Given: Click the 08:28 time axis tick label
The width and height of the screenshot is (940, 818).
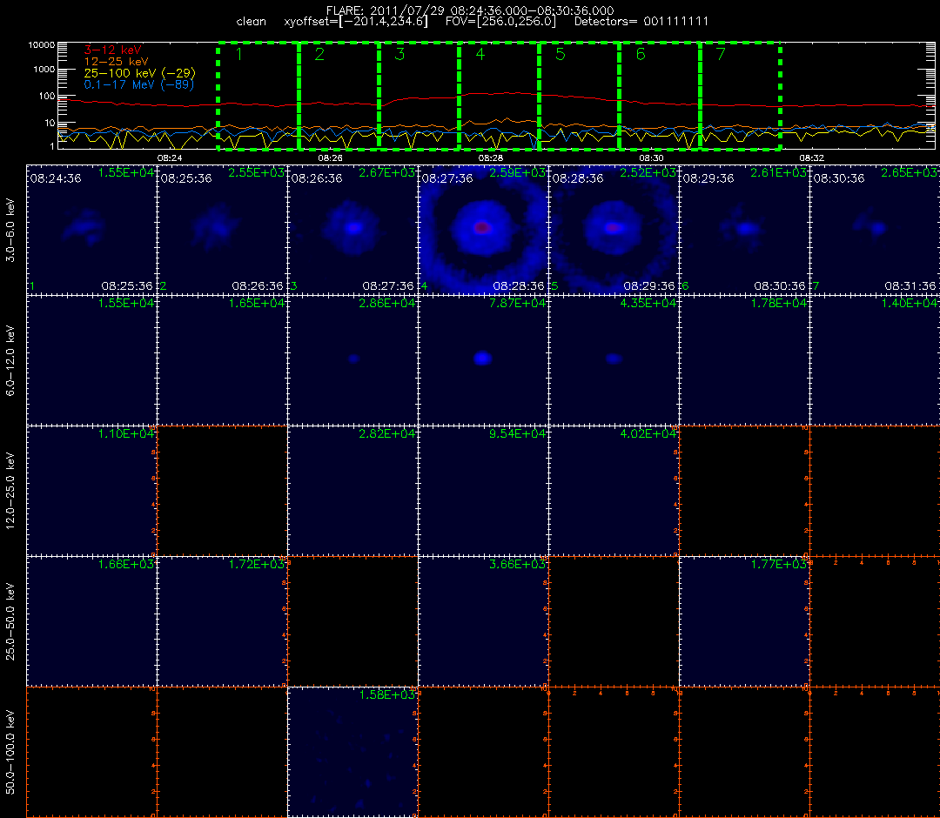Looking at the screenshot, I should (490, 158).
